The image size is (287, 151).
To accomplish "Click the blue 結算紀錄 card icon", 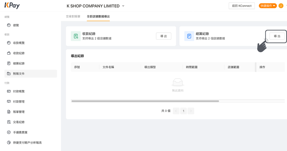I will [189, 36].
